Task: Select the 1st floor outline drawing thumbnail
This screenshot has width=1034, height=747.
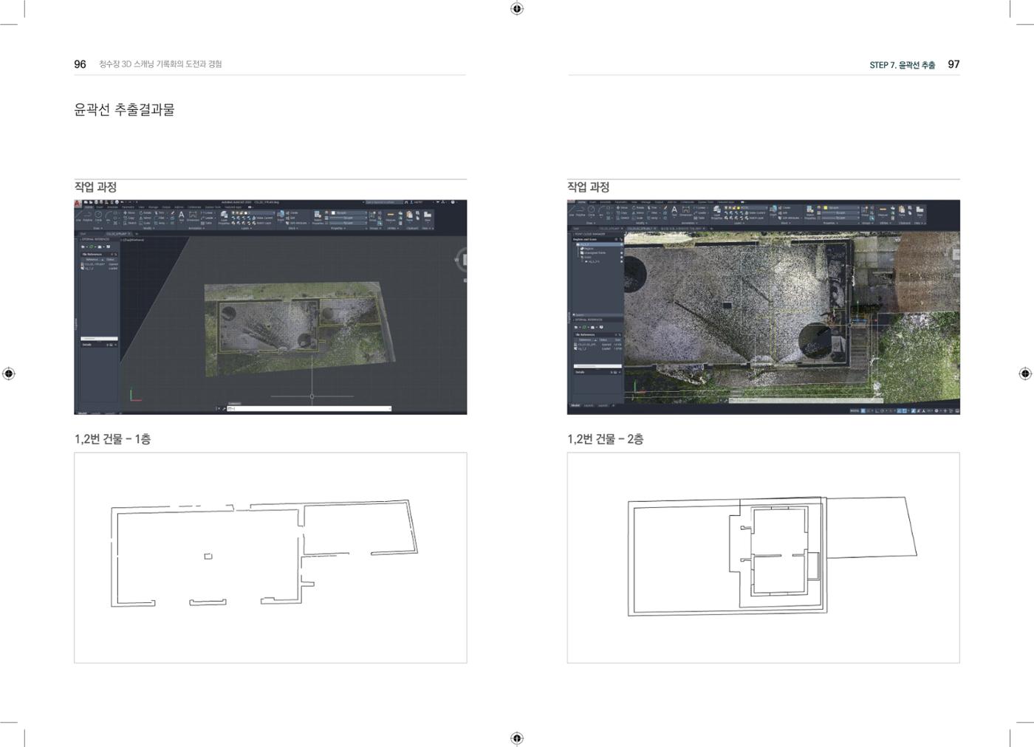Action: pos(270,557)
